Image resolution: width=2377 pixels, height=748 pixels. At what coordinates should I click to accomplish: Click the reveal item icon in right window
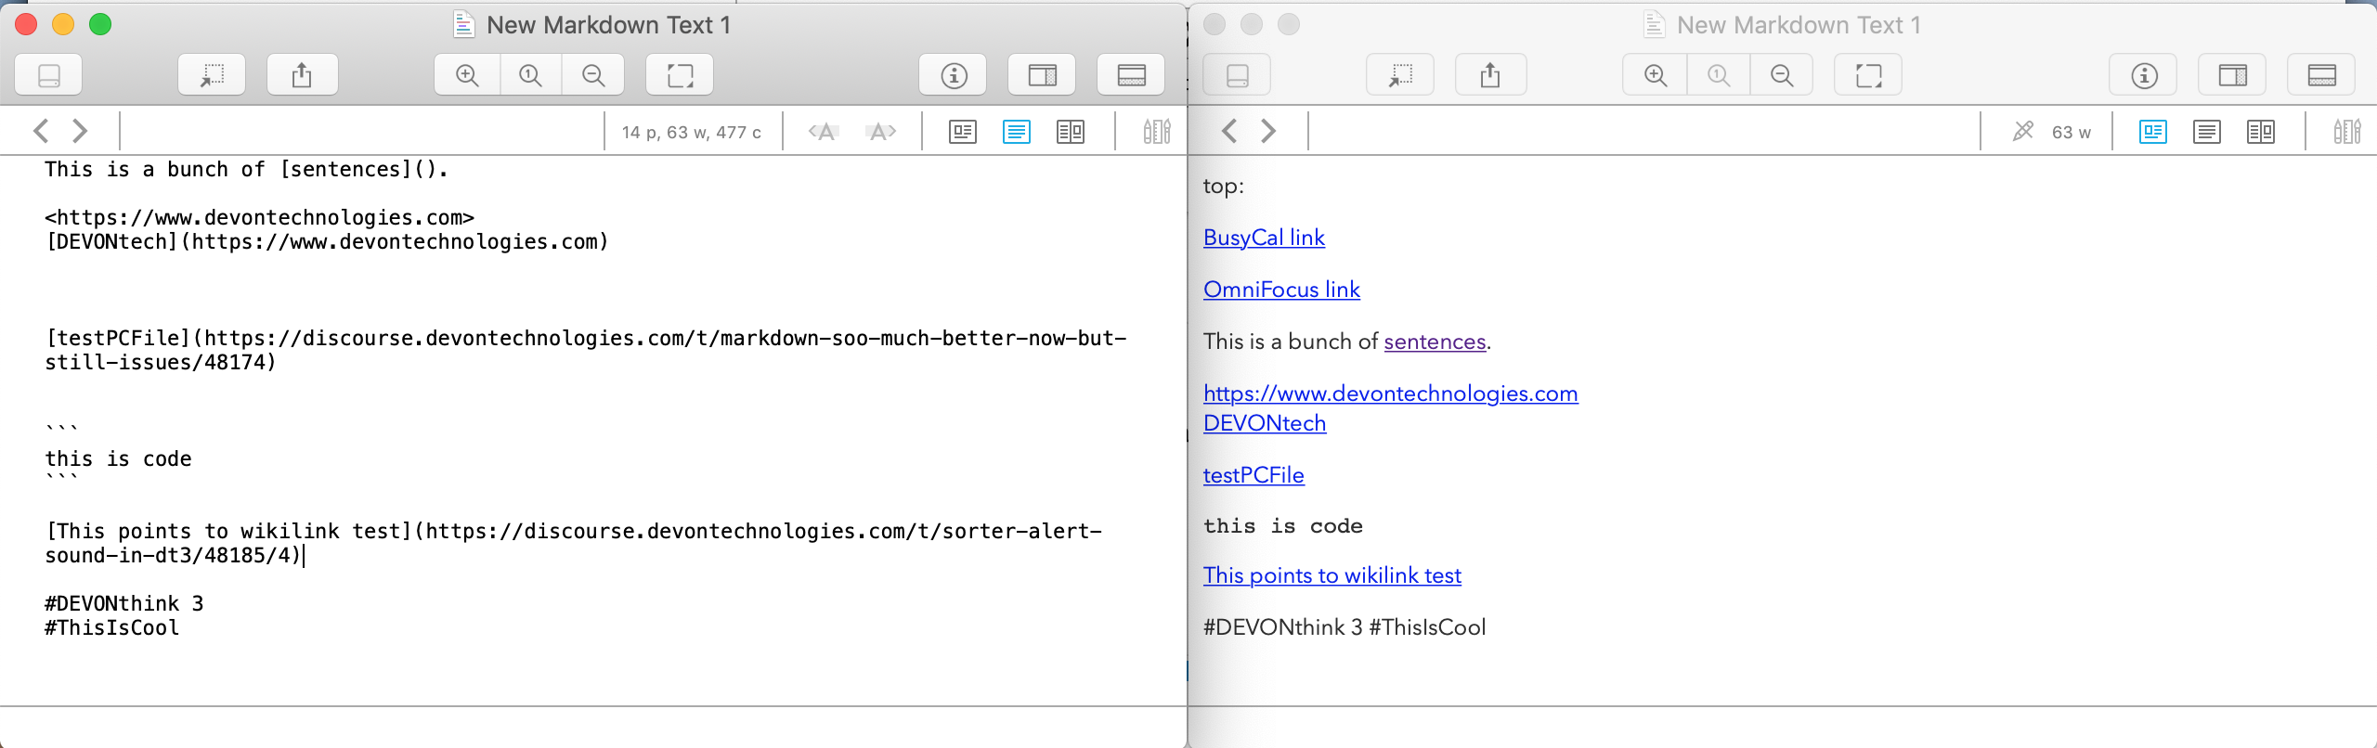click(x=1400, y=75)
